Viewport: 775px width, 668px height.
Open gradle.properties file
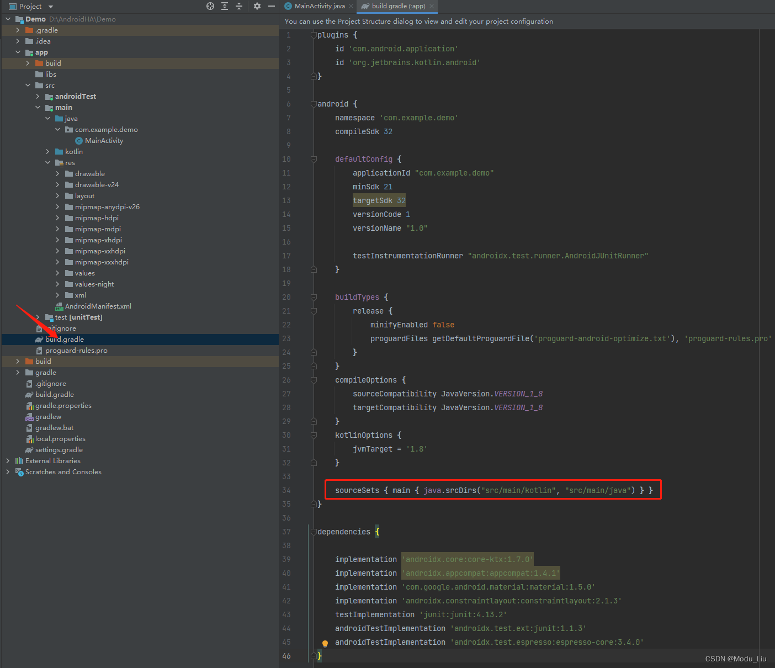point(63,406)
